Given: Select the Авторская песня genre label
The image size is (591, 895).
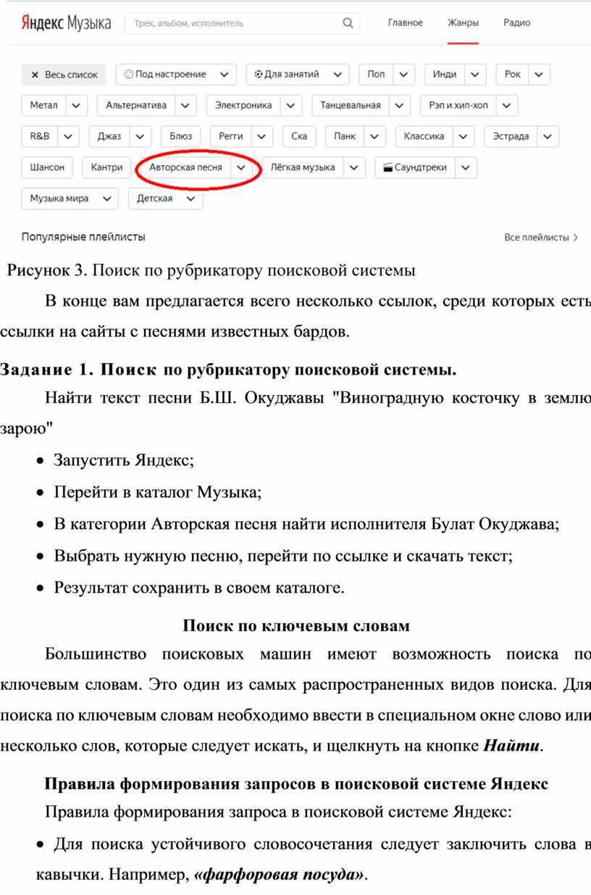Looking at the screenshot, I should 186,167.
